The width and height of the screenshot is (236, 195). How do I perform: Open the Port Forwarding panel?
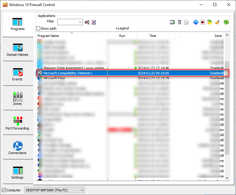(18, 123)
